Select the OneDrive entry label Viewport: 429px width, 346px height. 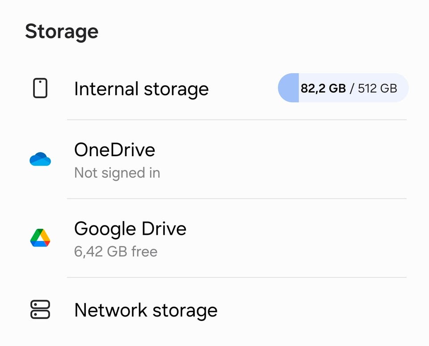click(x=114, y=150)
